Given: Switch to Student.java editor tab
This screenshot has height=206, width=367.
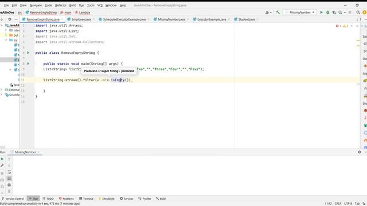Looking at the screenshot, I should point(246,19).
